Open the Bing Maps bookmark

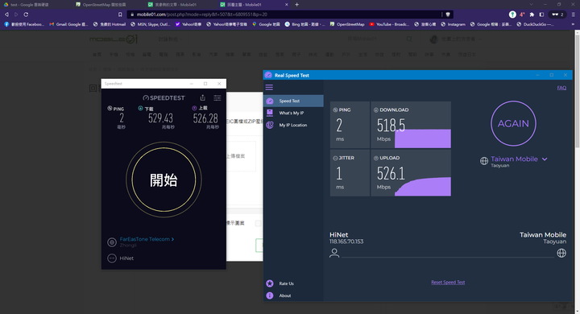304,24
